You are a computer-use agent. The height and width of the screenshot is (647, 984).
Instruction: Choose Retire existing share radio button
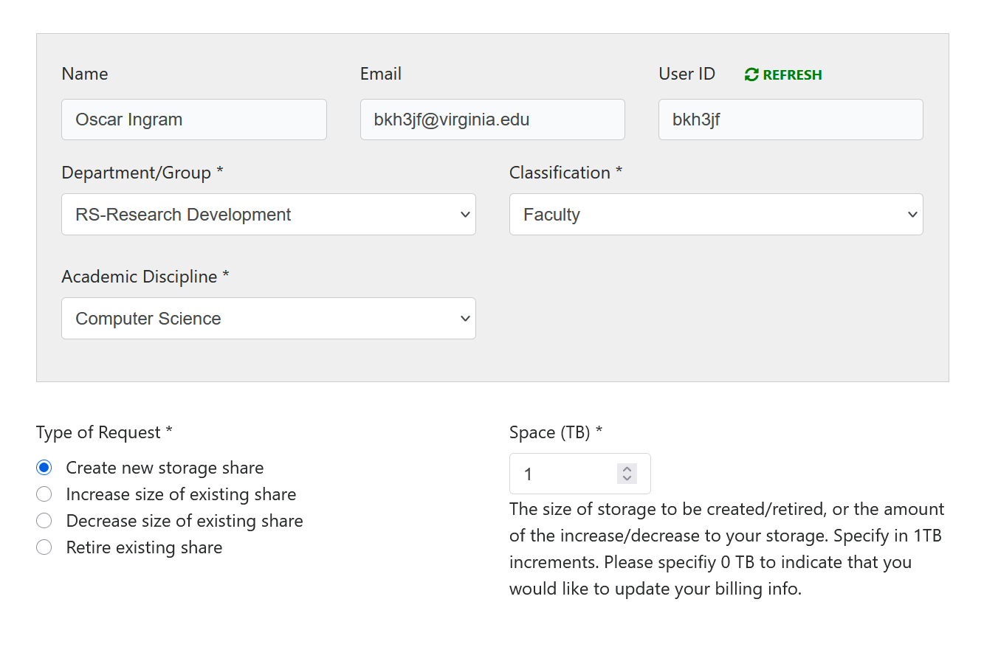pyautogui.click(x=44, y=547)
